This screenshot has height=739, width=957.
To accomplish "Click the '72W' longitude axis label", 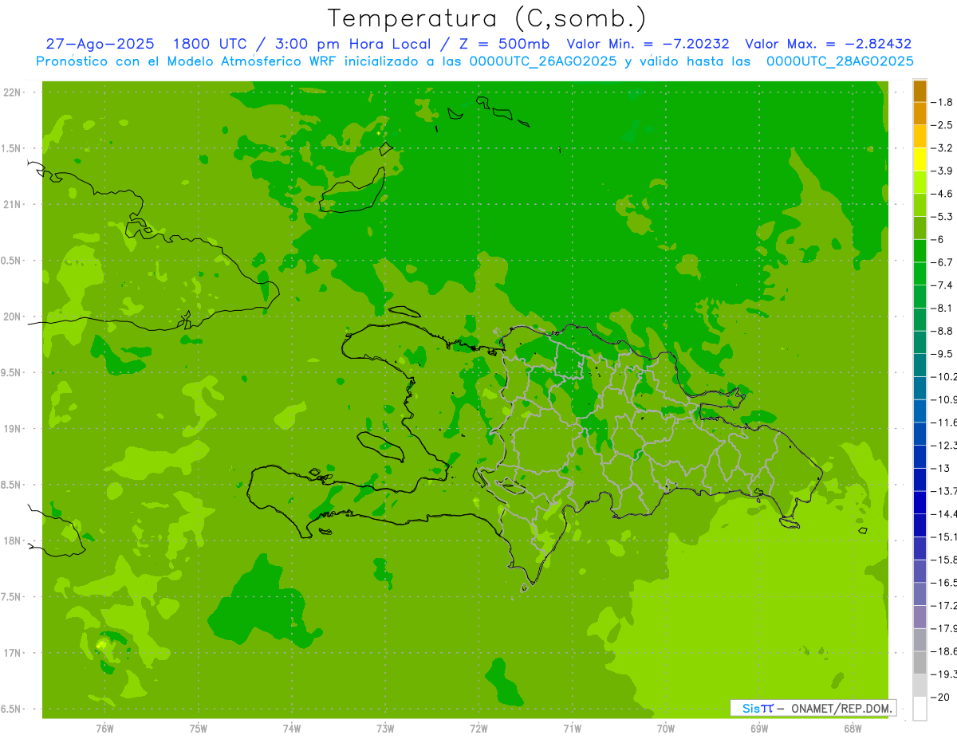I will coord(478,729).
